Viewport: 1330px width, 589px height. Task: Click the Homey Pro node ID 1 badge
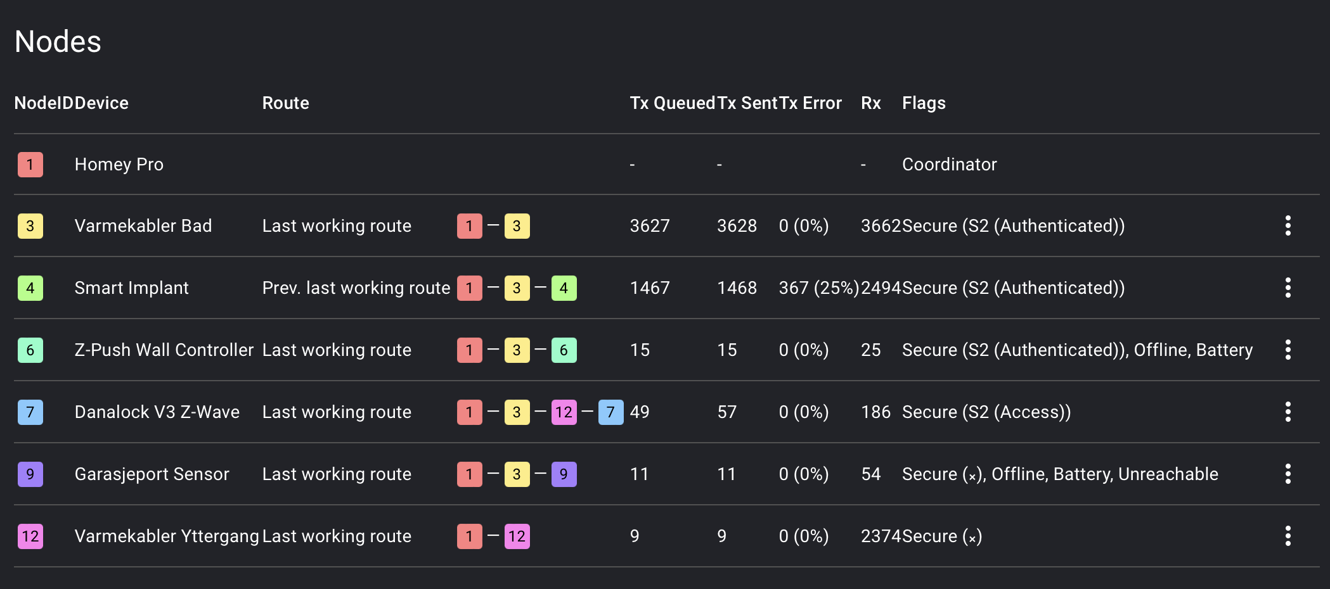30,165
